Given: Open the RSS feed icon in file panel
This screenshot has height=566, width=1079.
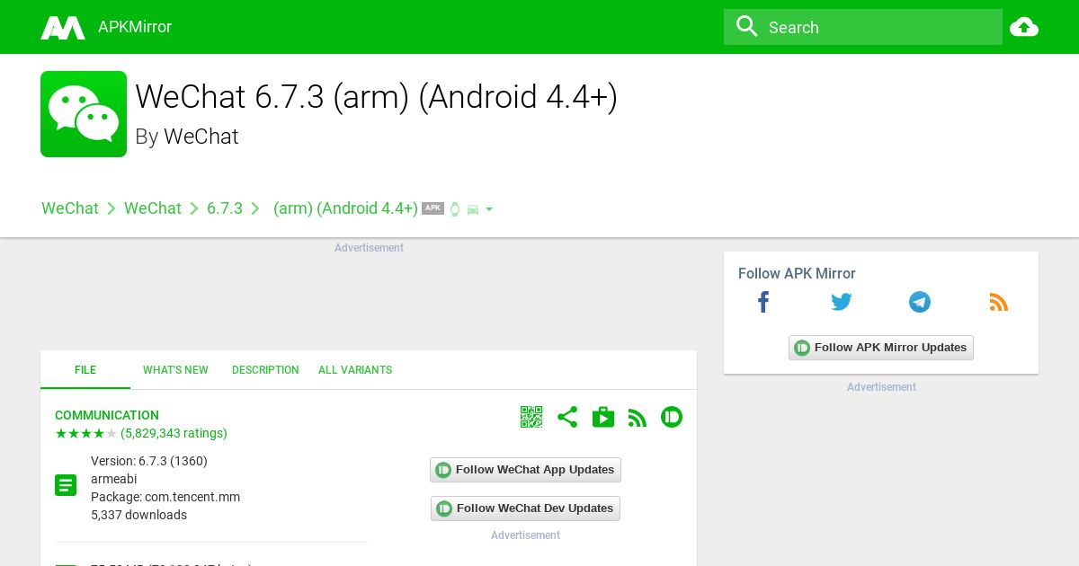Looking at the screenshot, I should point(638,418).
